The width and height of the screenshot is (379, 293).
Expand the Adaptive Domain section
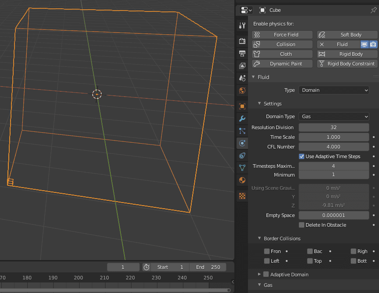coord(259,274)
